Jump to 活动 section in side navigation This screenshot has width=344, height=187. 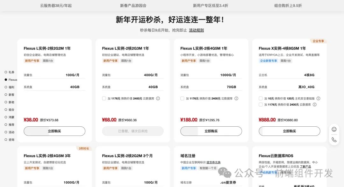(x=10, y=132)
